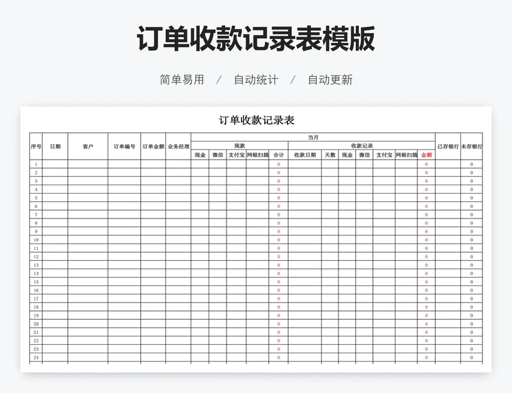Click the 自动更新 subtitle text

[330, 80]
